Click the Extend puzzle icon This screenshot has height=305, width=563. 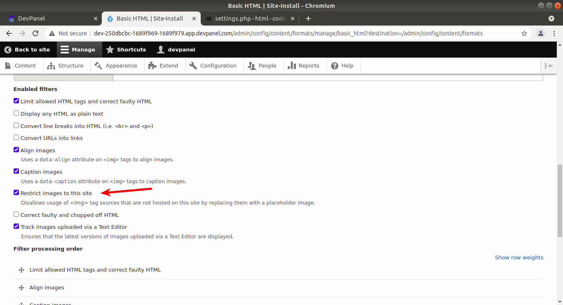152,65
